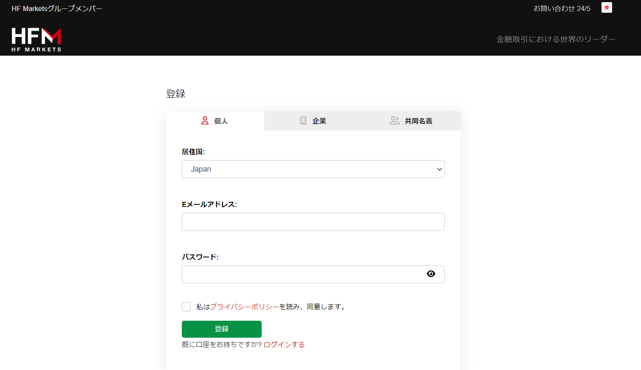Toggle password visibility off after revealing it
The image size is (641, 370).
431,274
